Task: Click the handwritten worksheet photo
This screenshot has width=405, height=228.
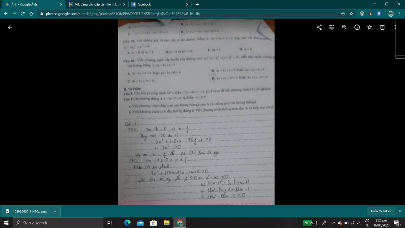Action: 196,112
